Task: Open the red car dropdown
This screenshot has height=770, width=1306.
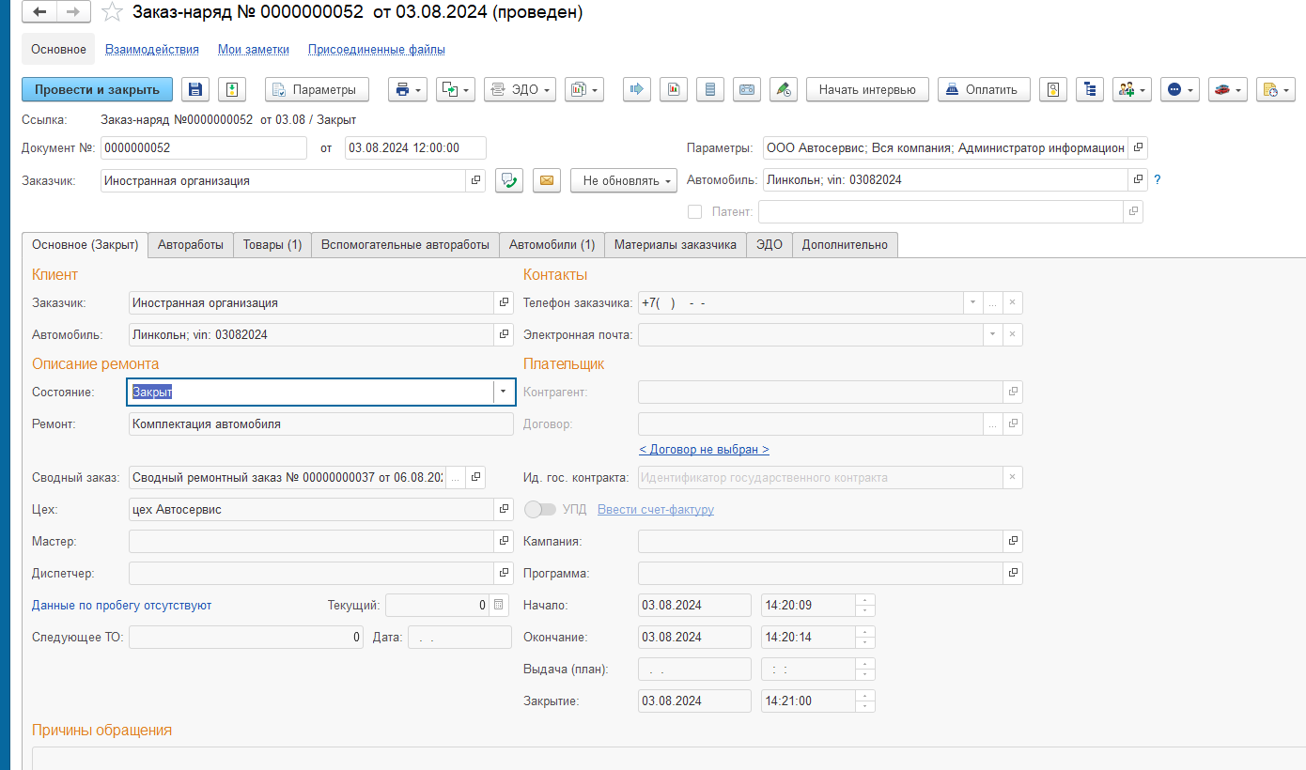Action: pos(1228,89)
